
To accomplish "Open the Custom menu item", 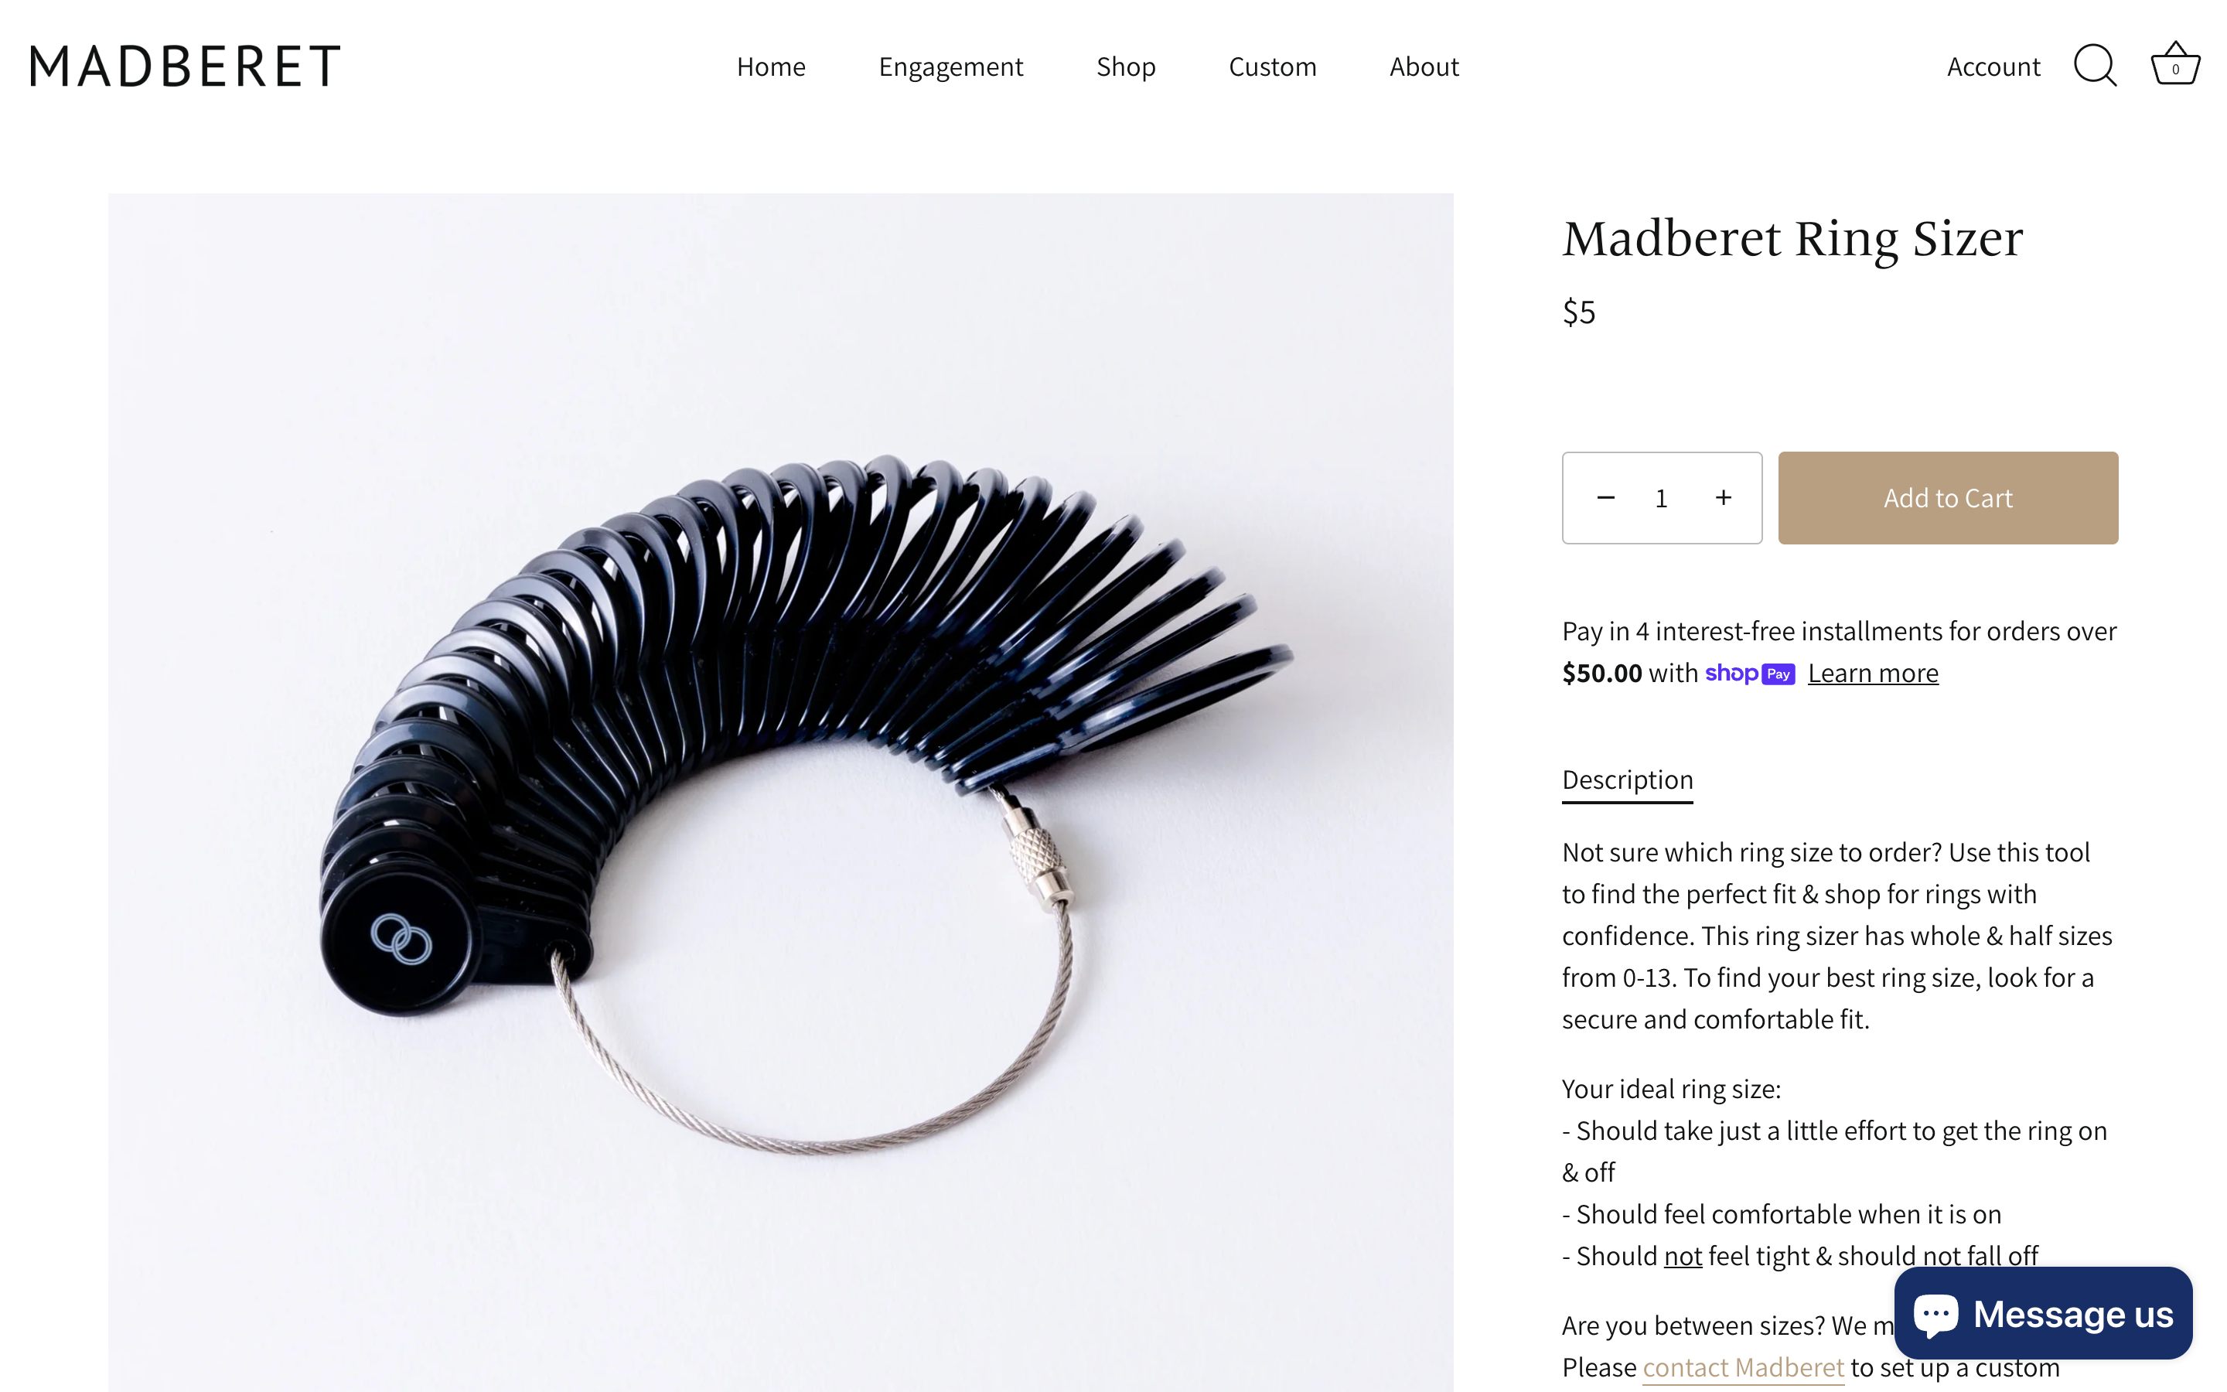I will pos(1273,67).
